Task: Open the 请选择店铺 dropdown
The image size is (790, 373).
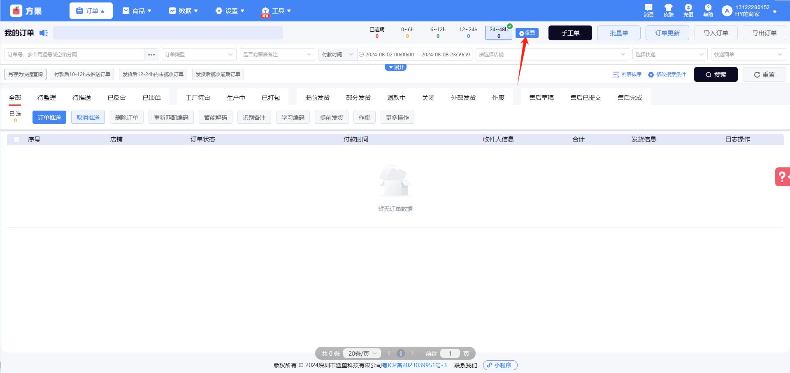Action: point(552,55)
